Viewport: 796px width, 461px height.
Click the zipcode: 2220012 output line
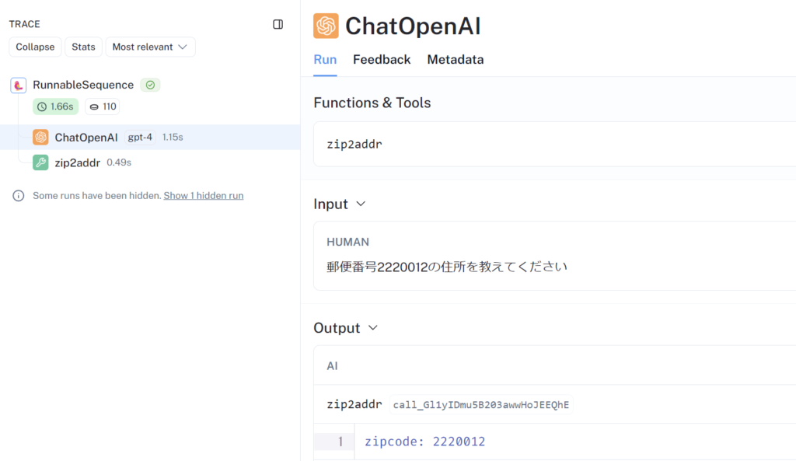click(425, 442)
